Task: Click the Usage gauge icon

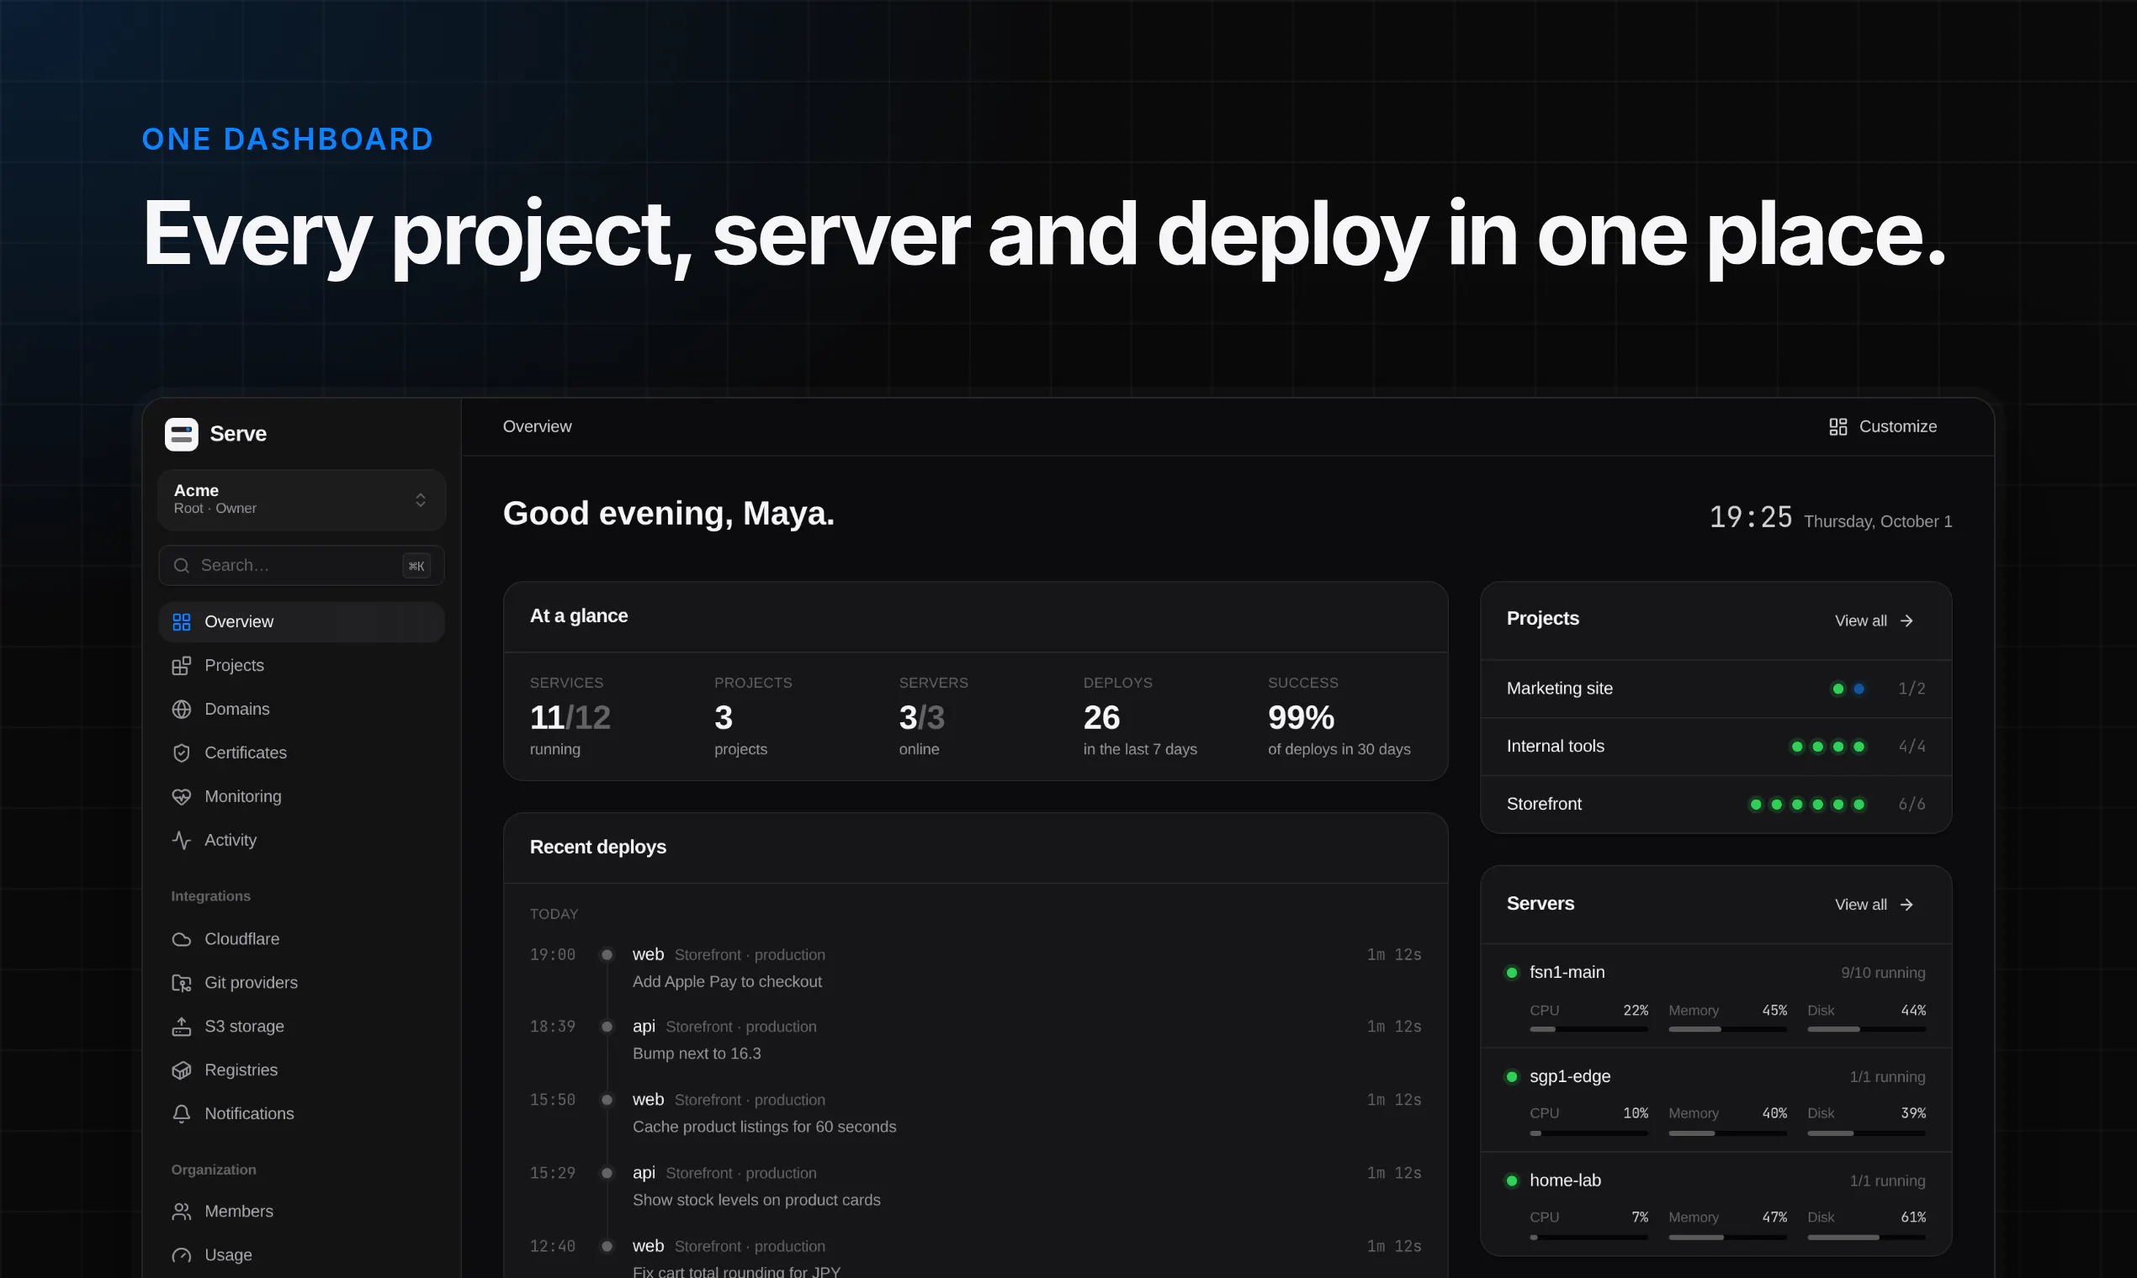Action: coord(181,1255)
